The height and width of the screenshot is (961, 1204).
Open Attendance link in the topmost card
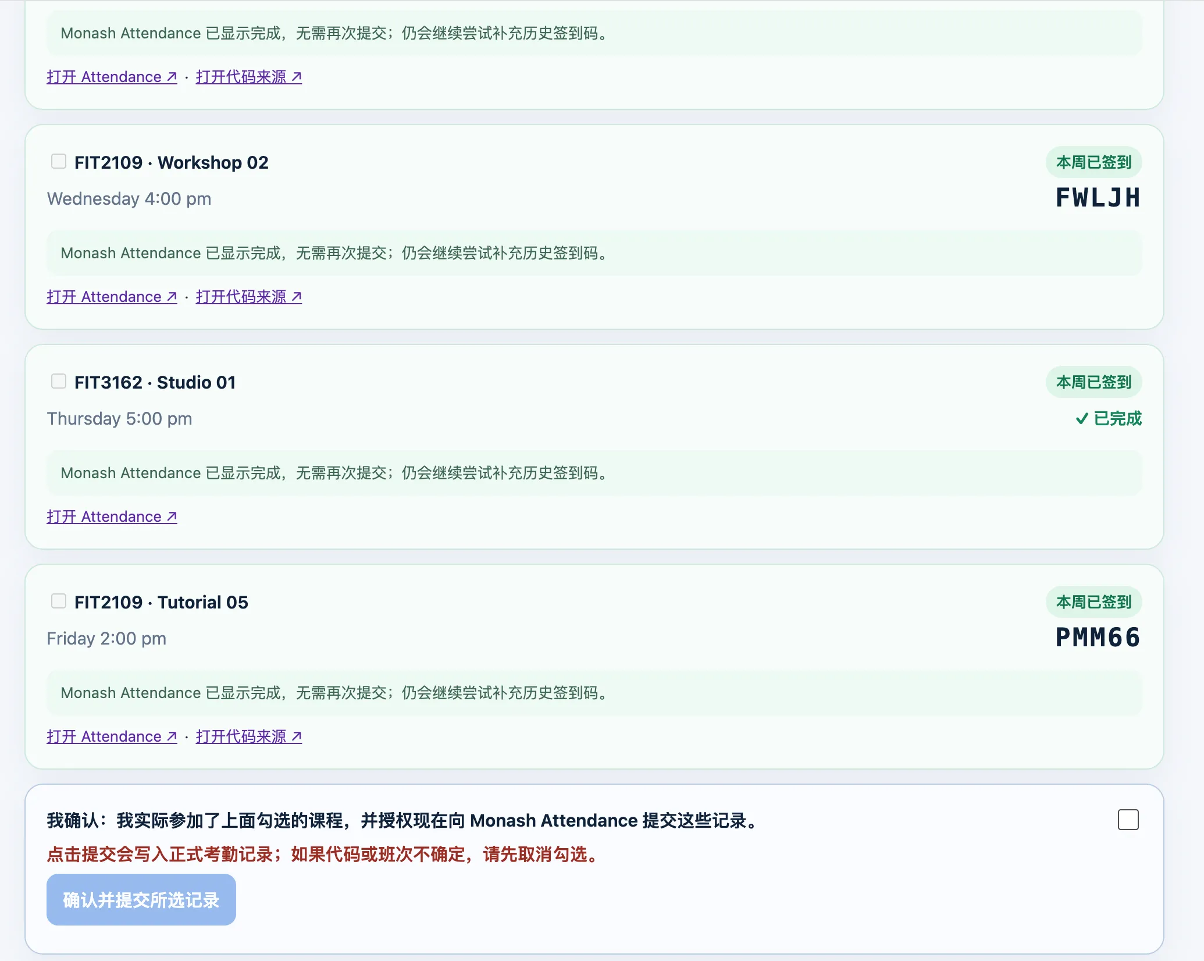click(x=112, y=77)
